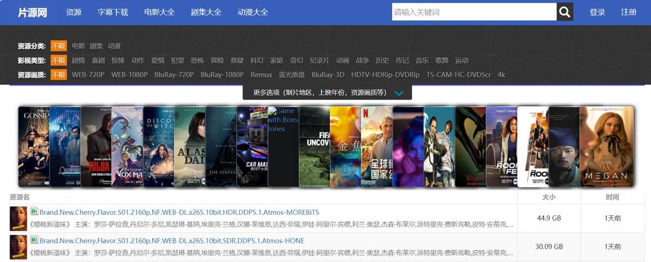Image resolution: width=651 pixels, height=262 pixels.
Task: Filter quality by BluRay-3D
Action: (x=328, y=75)
